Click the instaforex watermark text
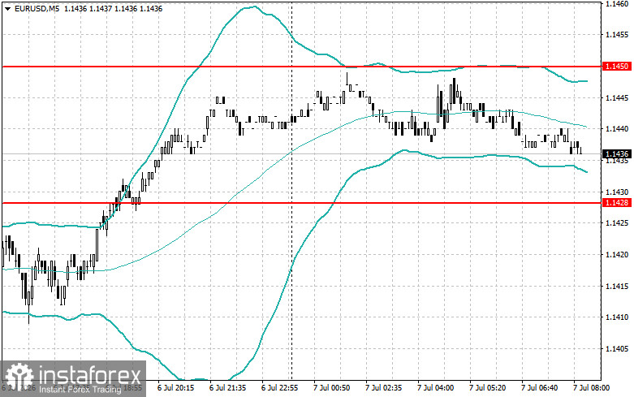This screenshot has width=634, height=397. click(89, 375)
